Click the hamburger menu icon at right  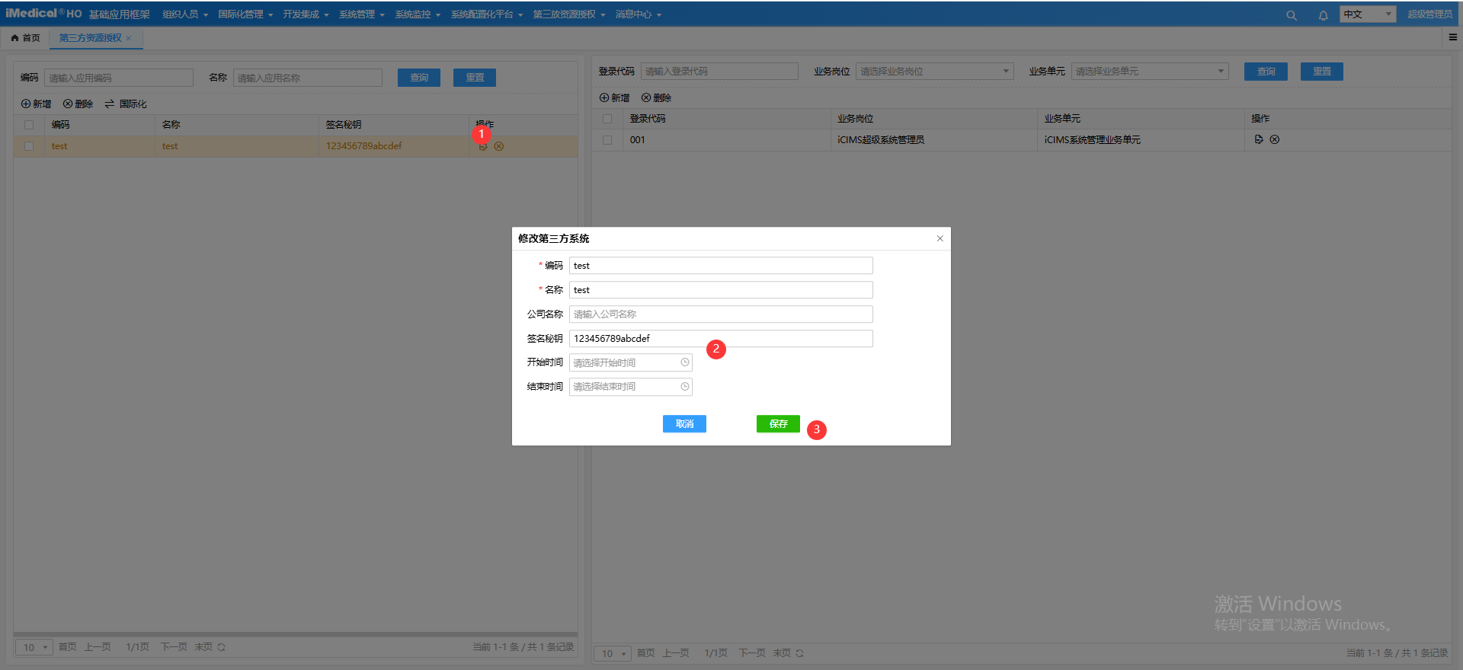pyautogui.click(x=1452, y=37)
